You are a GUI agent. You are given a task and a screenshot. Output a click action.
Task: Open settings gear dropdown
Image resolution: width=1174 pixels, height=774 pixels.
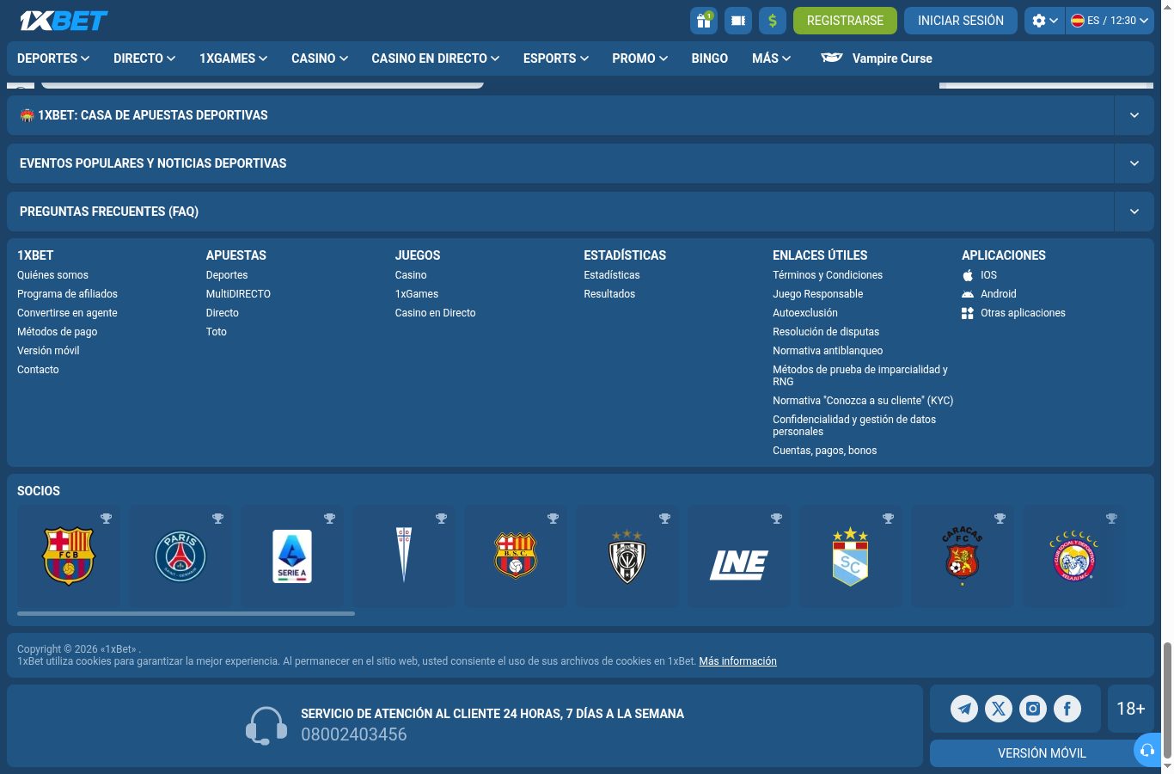(1045, 21)
